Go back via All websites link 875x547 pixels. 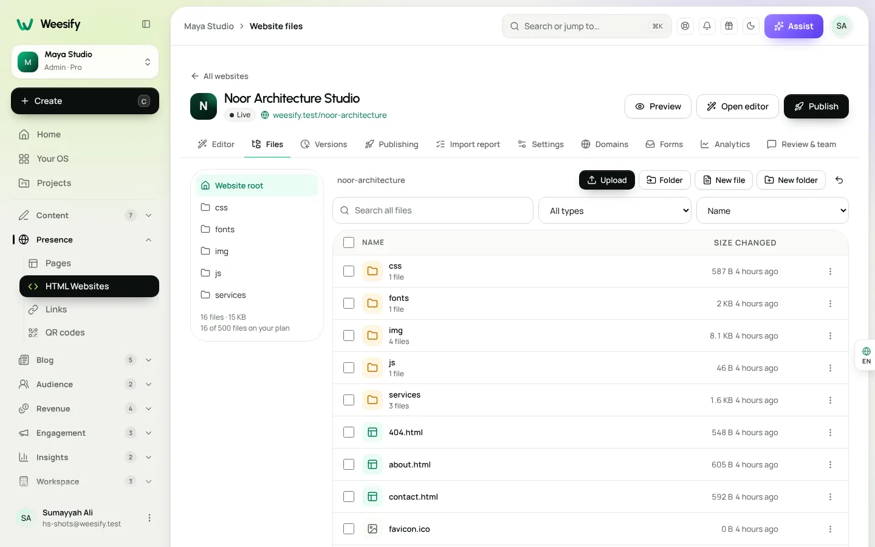point(219,76)
